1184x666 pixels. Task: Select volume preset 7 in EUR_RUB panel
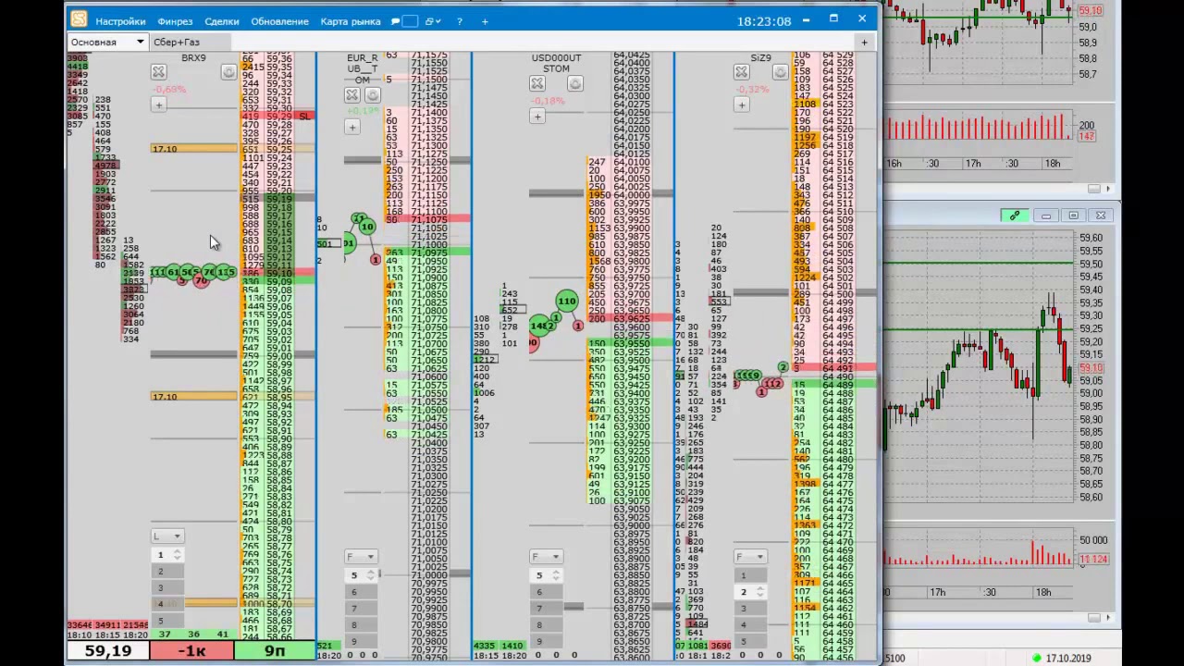coord(361,609)
